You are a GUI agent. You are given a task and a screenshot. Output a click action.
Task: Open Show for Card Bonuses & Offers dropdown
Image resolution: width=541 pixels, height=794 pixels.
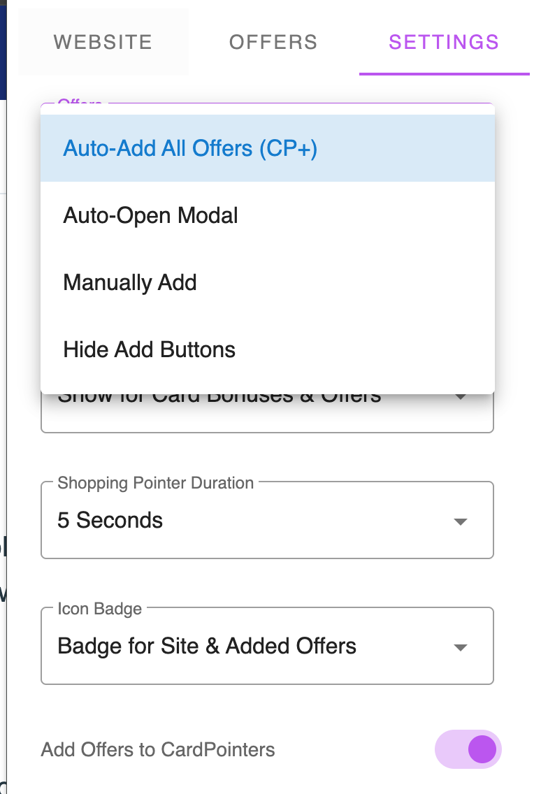pos(268,413)
